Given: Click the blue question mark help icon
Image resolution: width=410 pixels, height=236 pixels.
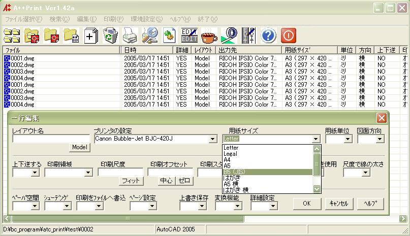Looking at the screenshot, I should click(x=269, y=36).
